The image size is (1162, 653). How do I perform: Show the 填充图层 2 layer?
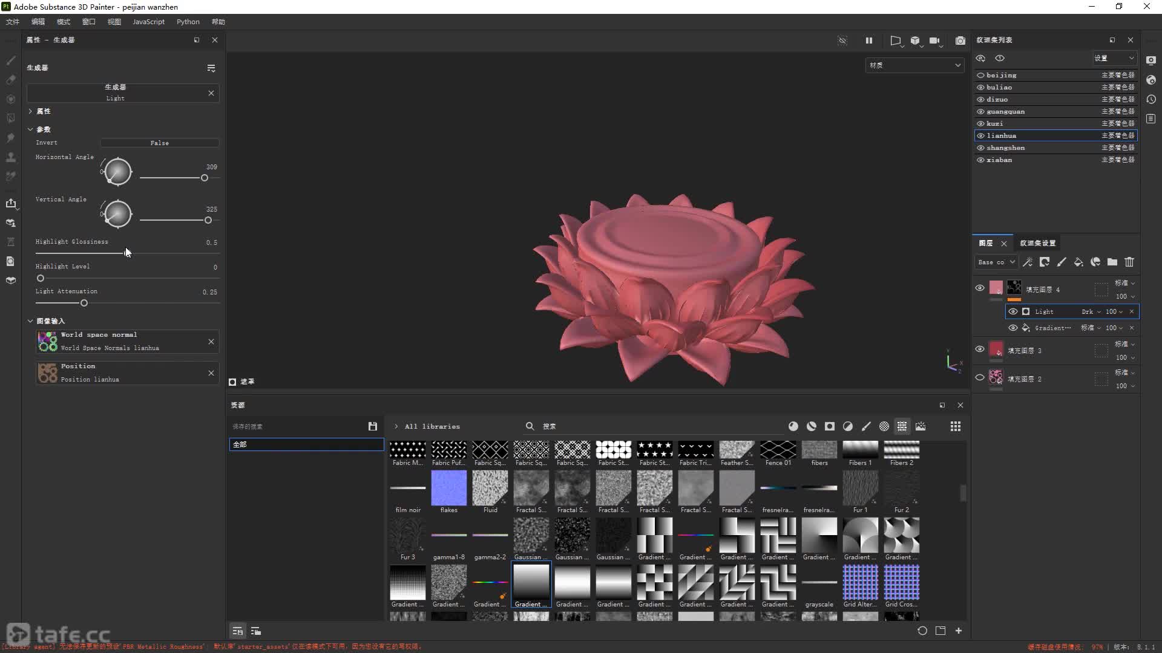(x=980, y=377)
